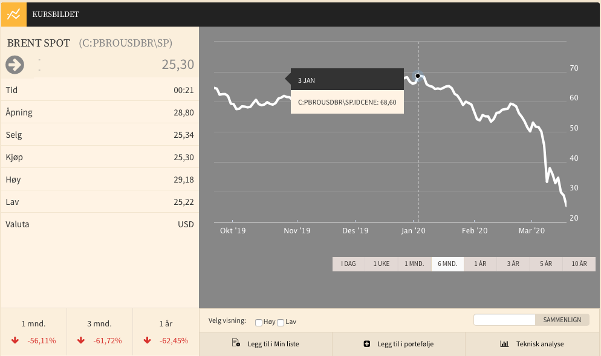601x356 pixels.
Task: Show the 1 ÅR chart period
Action: pos(480,264)
